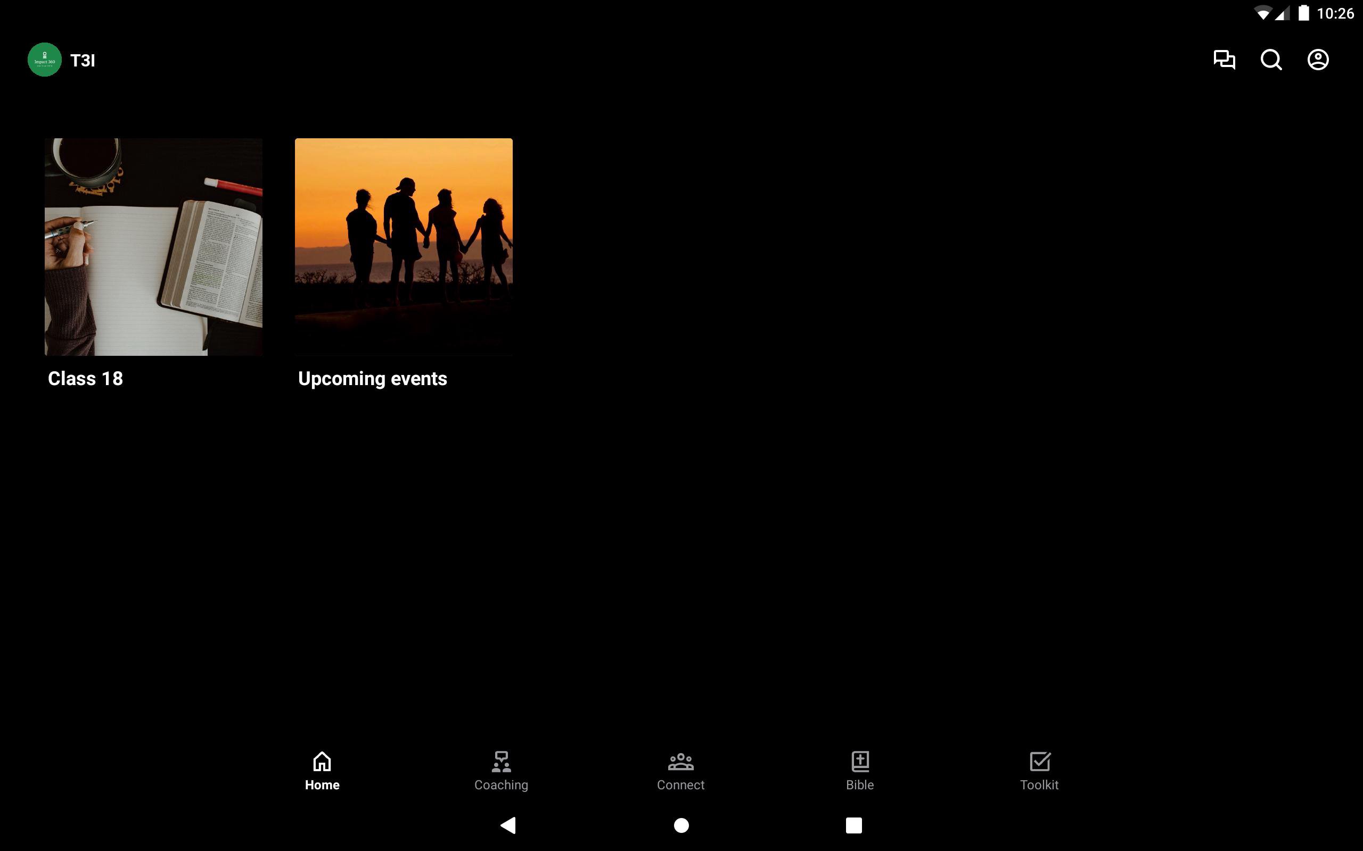Tap the Connect people group icon

[x=680, y=761]
